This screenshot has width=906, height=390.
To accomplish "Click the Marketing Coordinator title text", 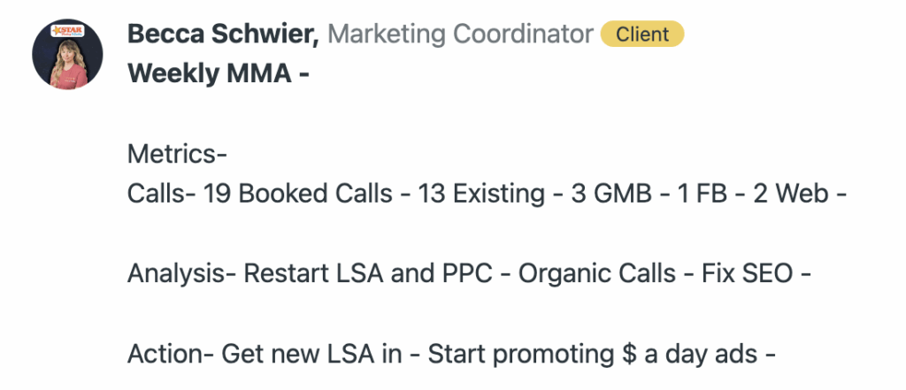I will [x=460, y=34].
